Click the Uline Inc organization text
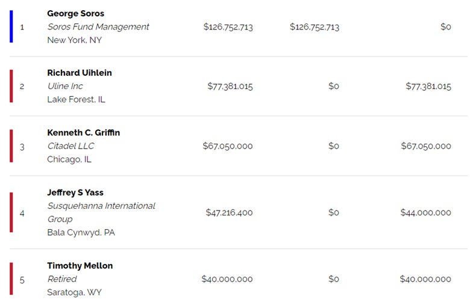 [x=65, y=86]
